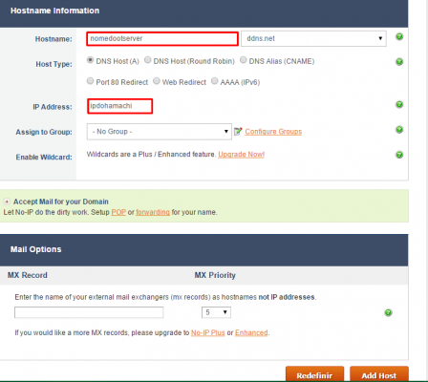
Task: Click the help icon beside IP Address
Action: (x=399, y=104)
